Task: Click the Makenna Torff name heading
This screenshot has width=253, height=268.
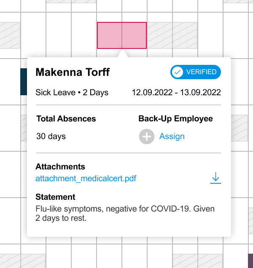Action: click(73, 72)
